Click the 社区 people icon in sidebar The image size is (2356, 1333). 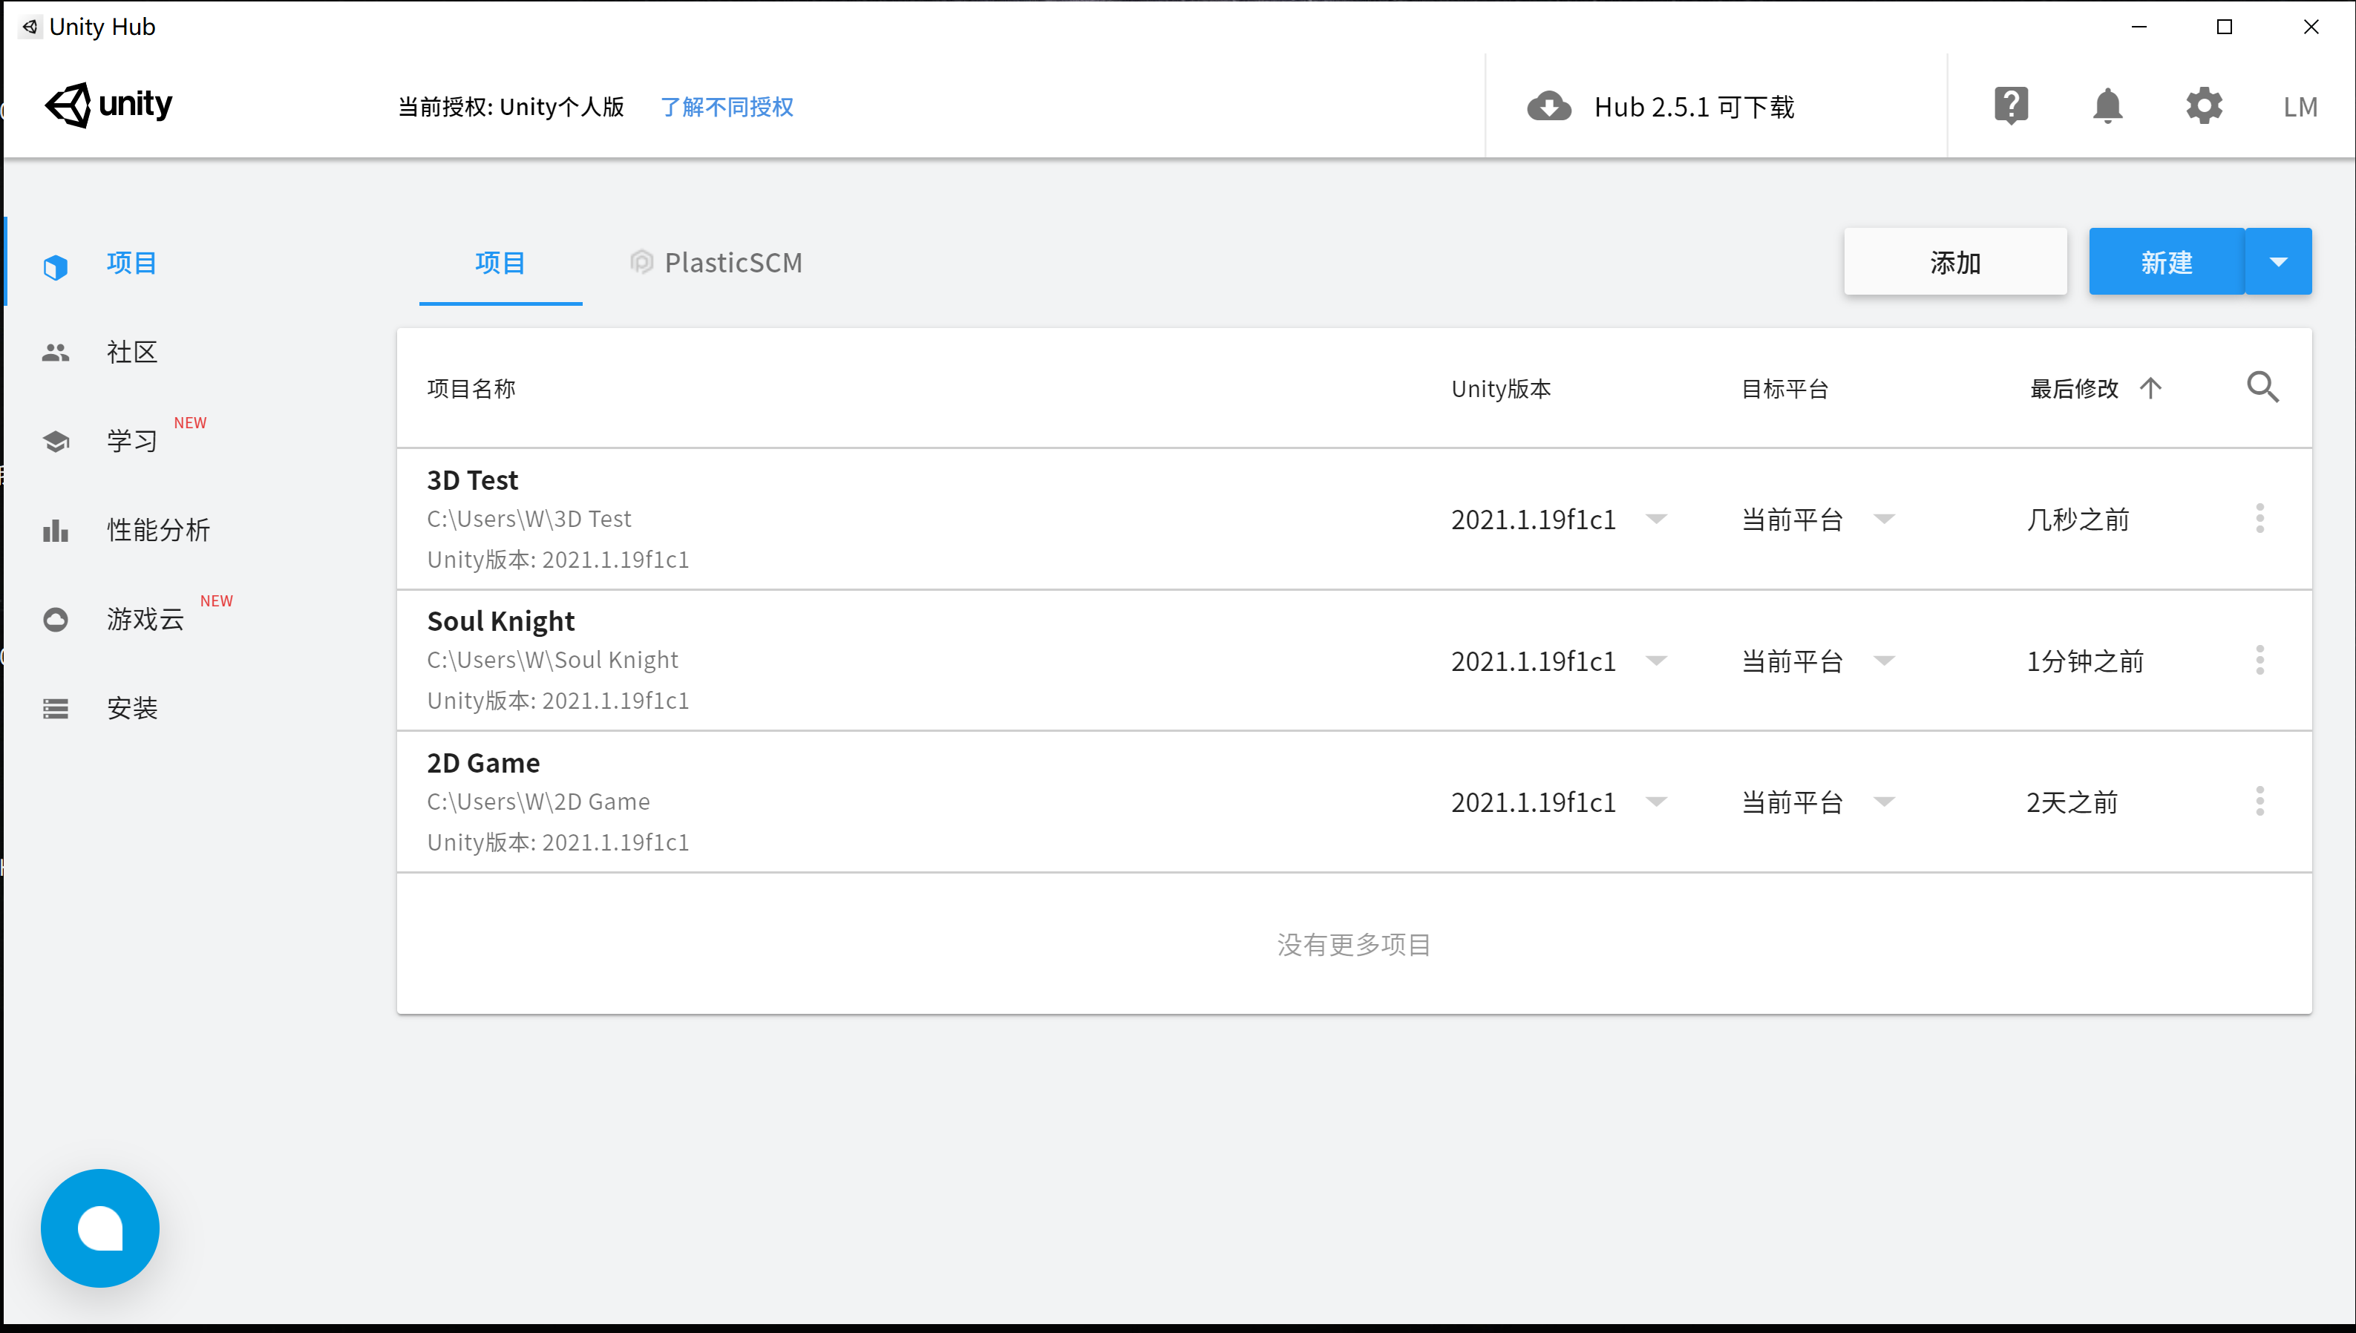point(56,353)
